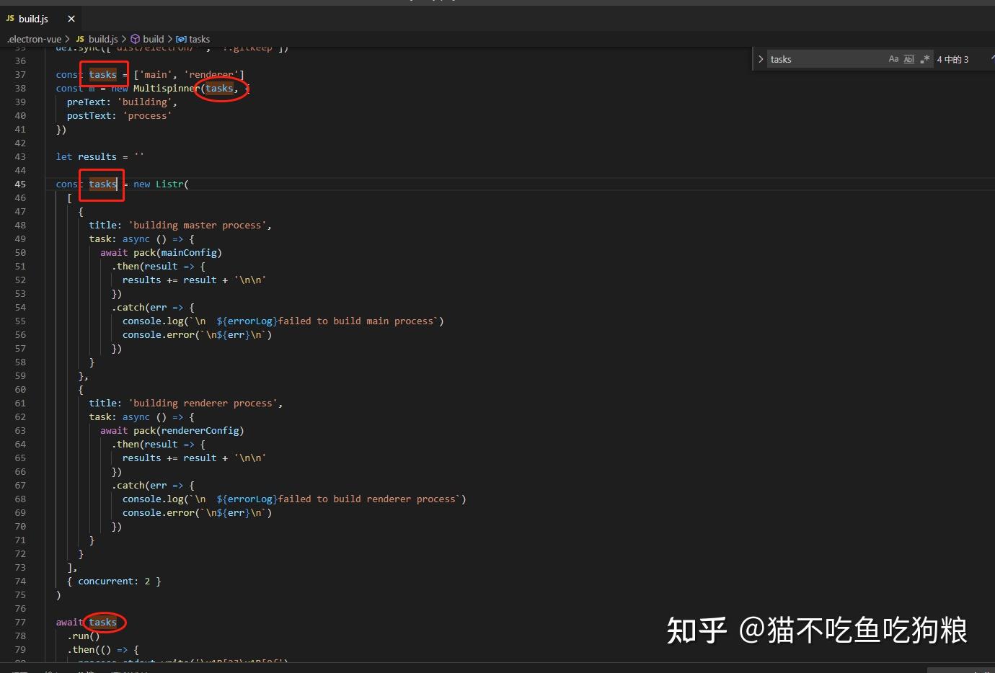
Task: Click the highlighted tasks match on line 45
Action: 102,184
